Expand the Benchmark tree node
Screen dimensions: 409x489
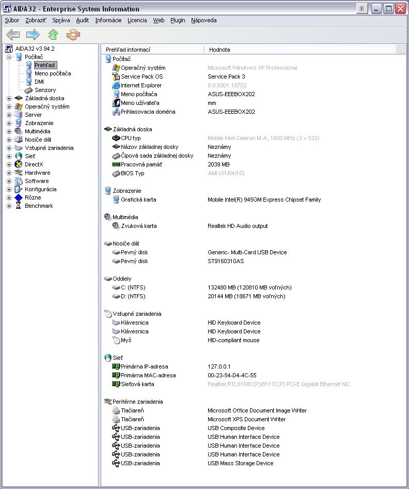pyautogui.click(x=9, y=206)
